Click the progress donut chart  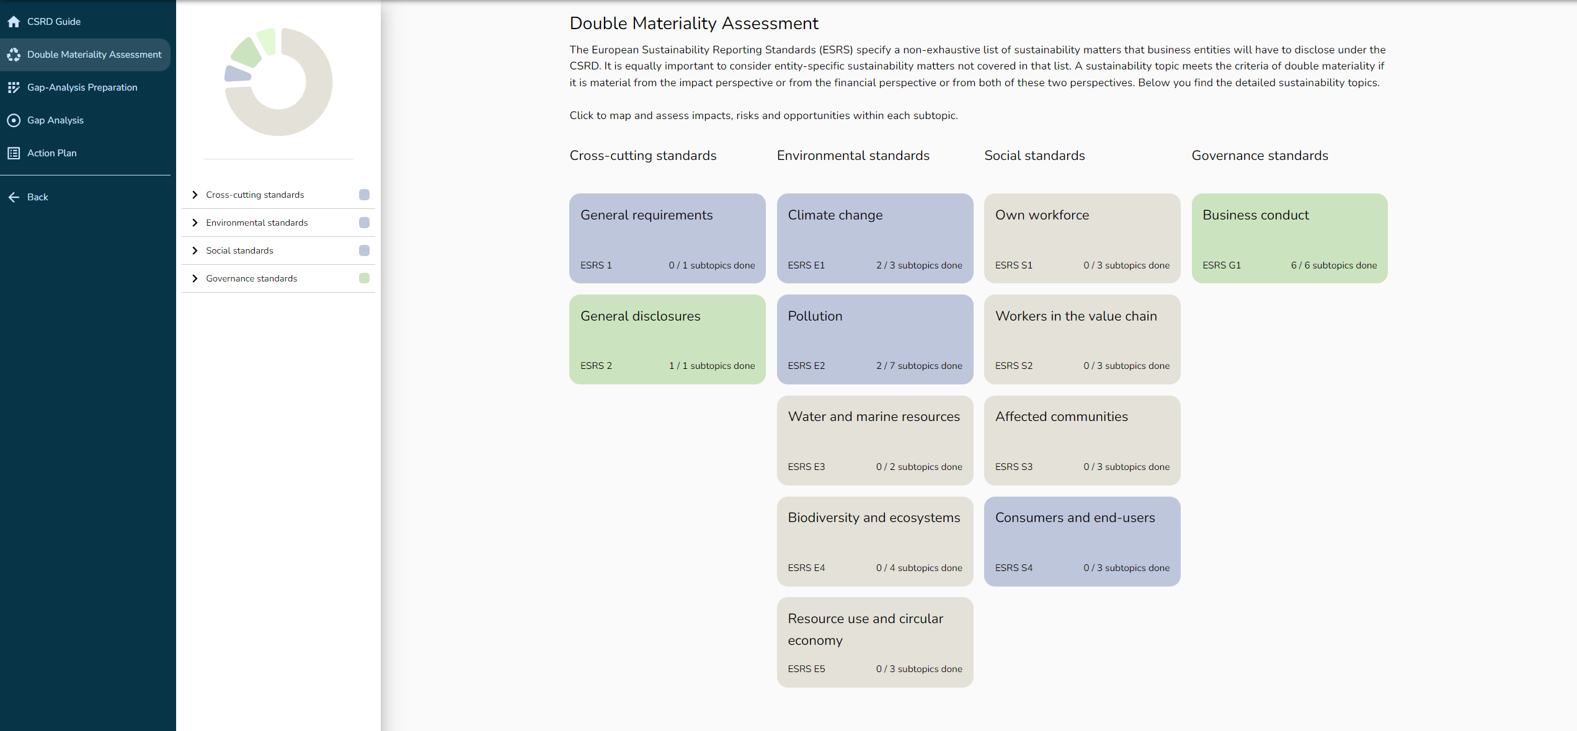pos(278,82)
